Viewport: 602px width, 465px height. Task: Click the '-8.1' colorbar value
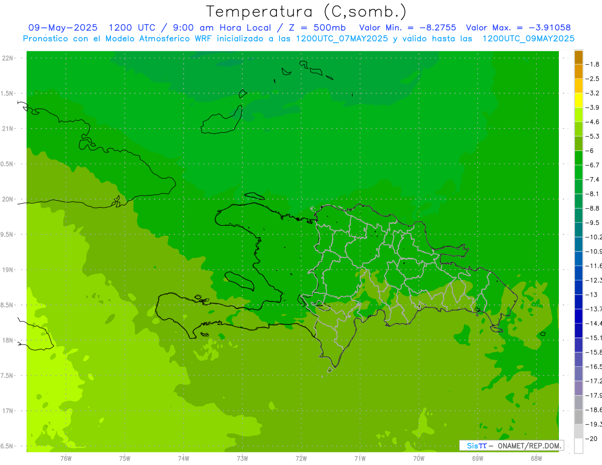tap(592, 194)
